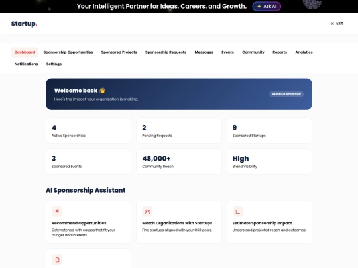This screenshot has height=268, width=358.
Task: Open the Notifications tab
Action: pos(26,64)
